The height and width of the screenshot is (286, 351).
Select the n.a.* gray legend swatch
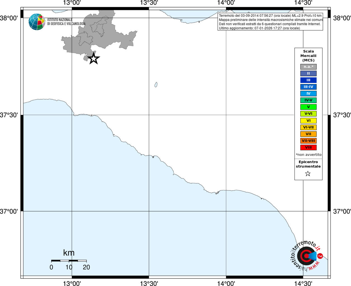(x=308, y=67)
